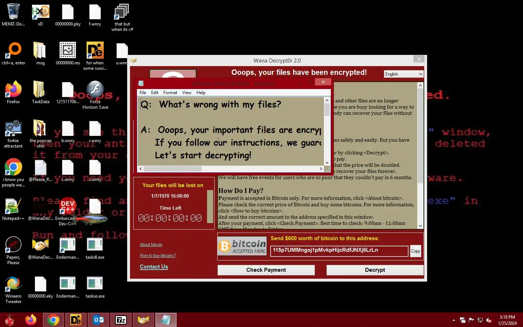
Task: Click Notepad's horizontal scrollbar right arrow
Action: coord(321,169)
